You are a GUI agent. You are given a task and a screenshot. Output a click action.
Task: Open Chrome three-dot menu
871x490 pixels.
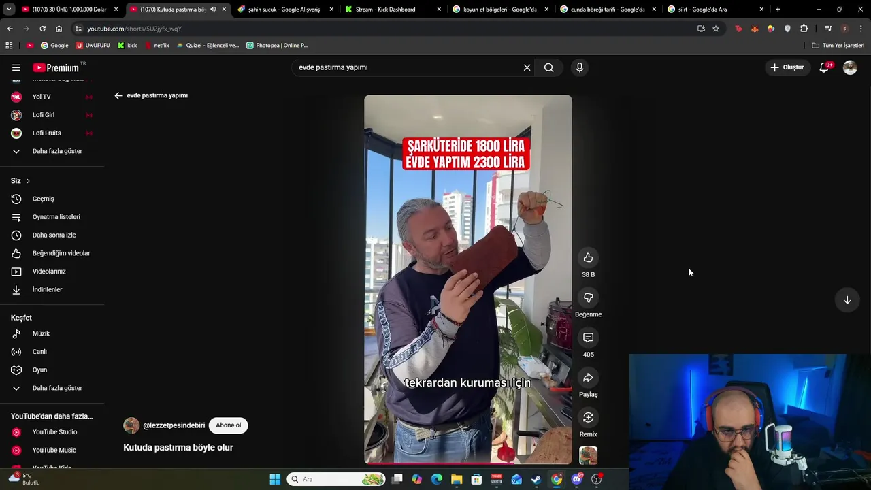(x=861, y=29)
